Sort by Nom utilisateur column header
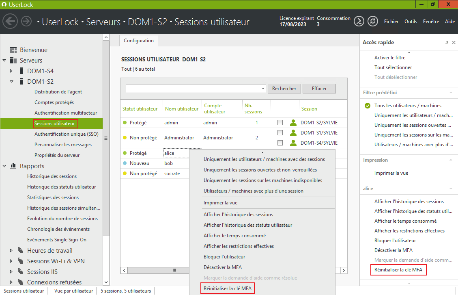The height and width of the screenshot is (295, 458). click(x=182, y=108)
